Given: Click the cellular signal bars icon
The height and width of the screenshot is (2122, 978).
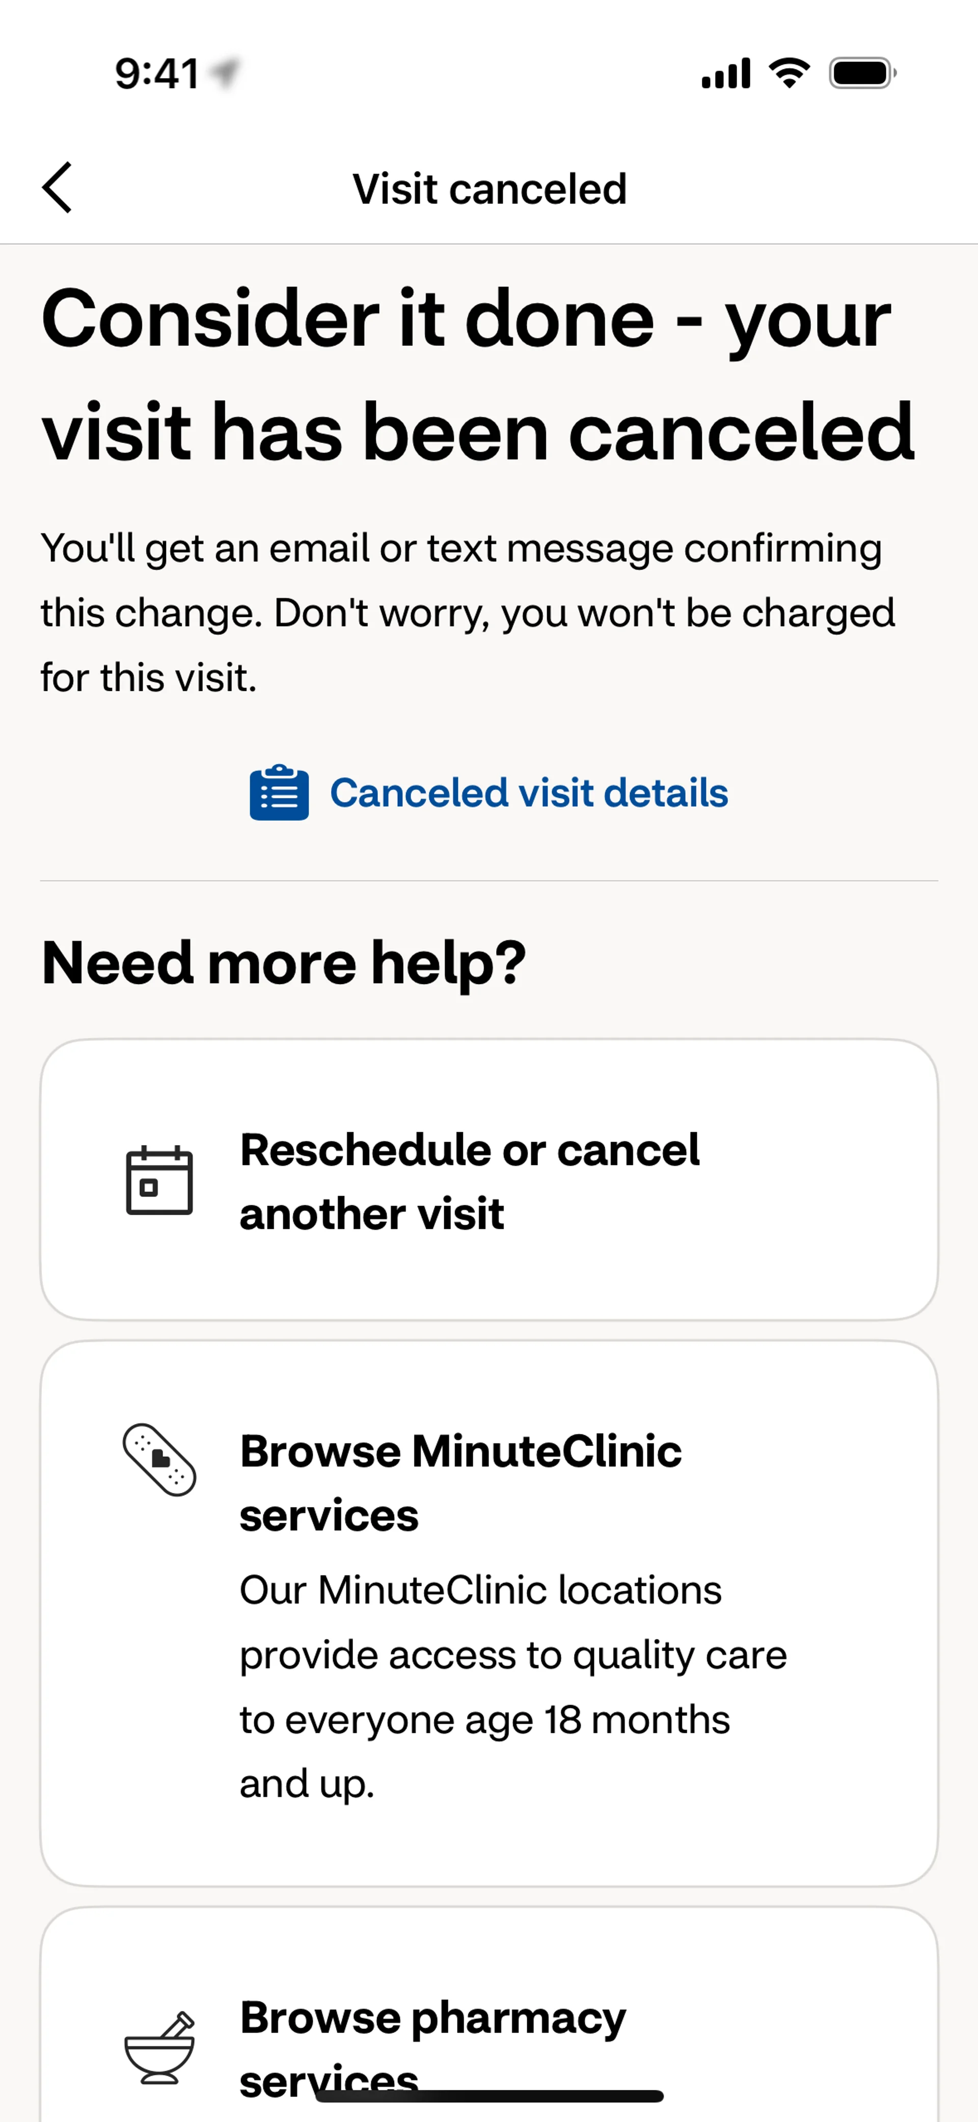Looking at the screenshot, I should 725,73.
